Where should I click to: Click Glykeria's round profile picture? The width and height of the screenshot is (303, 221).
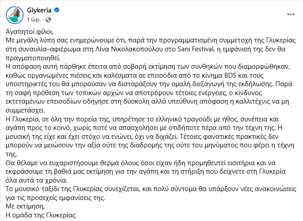coord(15,15)
